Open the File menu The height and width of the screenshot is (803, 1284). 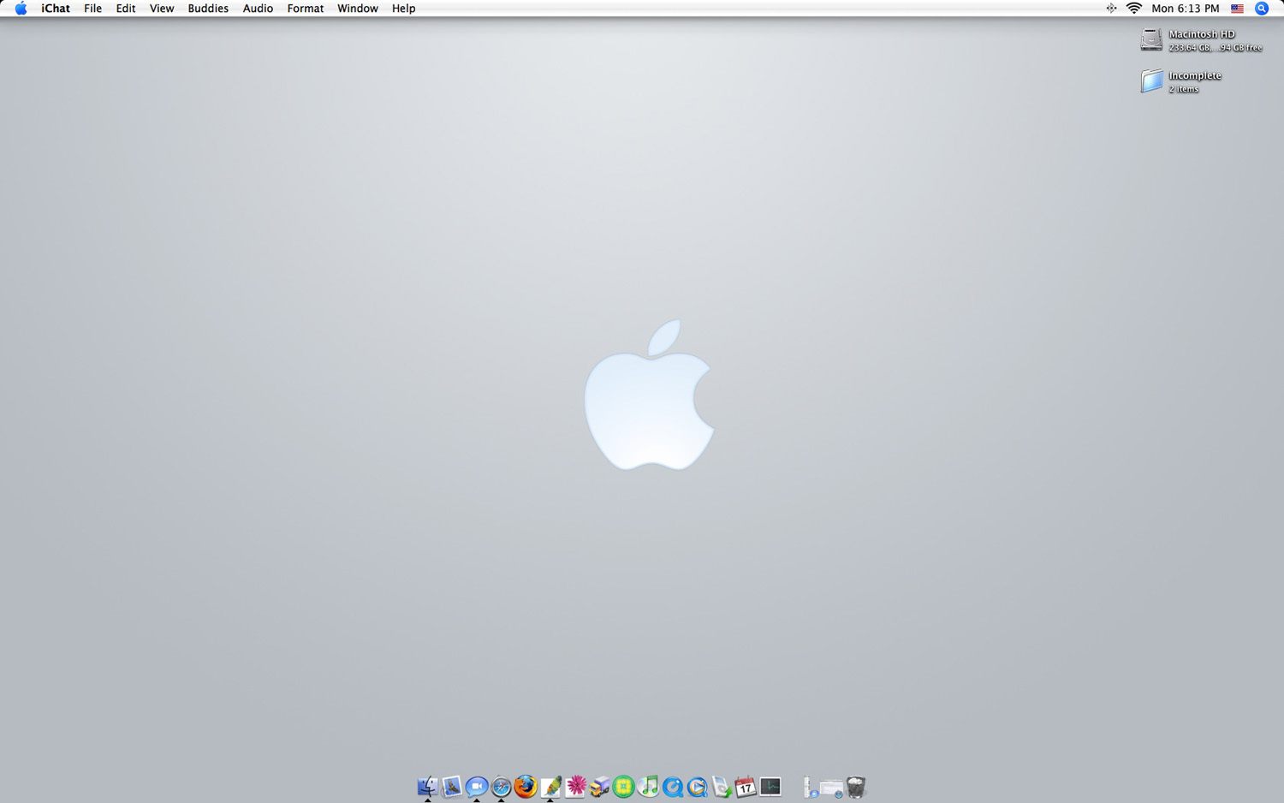pyautogui.click(x=92, y=9)
